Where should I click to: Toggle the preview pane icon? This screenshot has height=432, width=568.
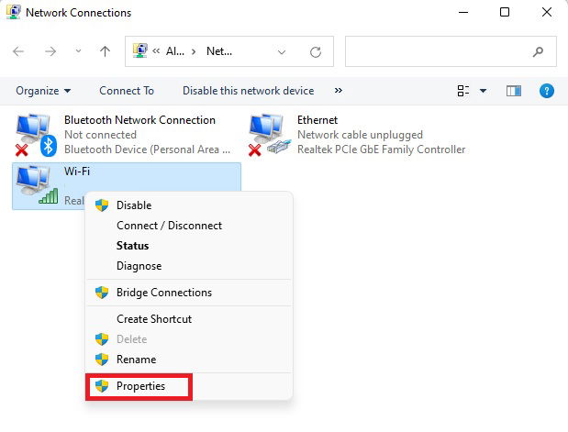coord(514,91)
